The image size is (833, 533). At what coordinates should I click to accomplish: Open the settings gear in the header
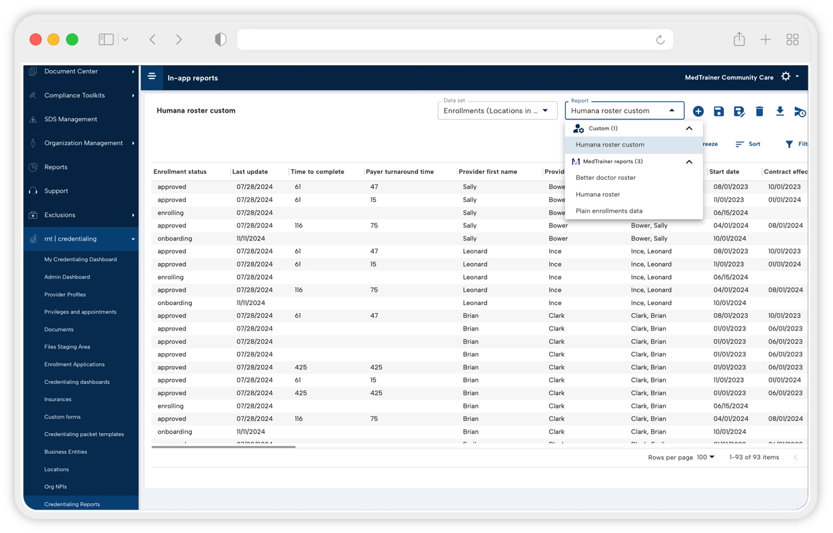point(786,77)
